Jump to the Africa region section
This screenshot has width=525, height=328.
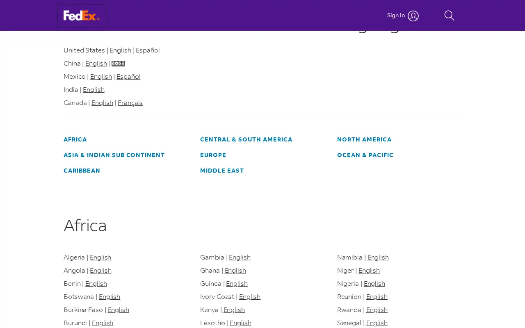point(75,139)
